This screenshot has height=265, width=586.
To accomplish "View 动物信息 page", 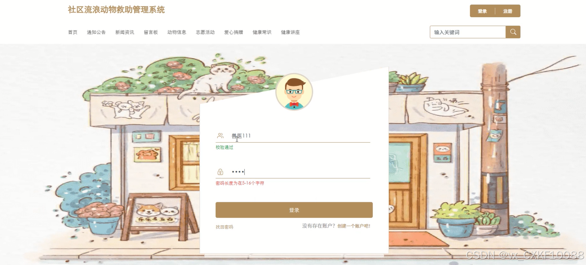I will [177, 32].
